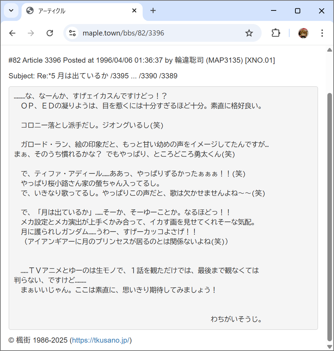
Task: Click the scrollbar up arrow
Action: 329,50
